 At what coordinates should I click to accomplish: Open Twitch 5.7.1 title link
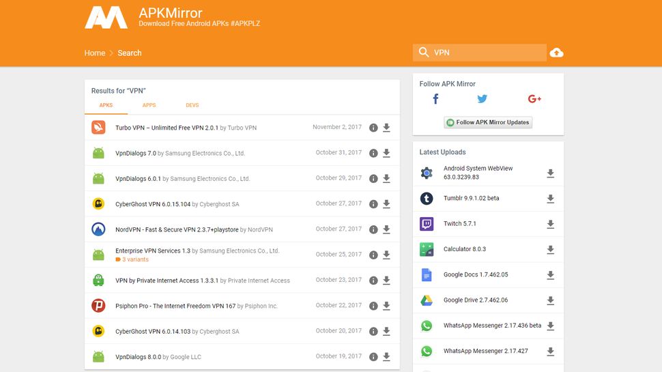coord(460,224)
